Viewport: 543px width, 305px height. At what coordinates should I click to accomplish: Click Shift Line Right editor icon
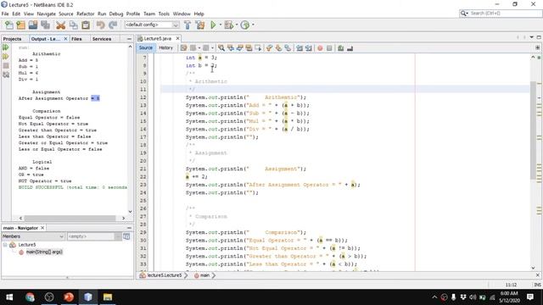(x=309, y=48)
